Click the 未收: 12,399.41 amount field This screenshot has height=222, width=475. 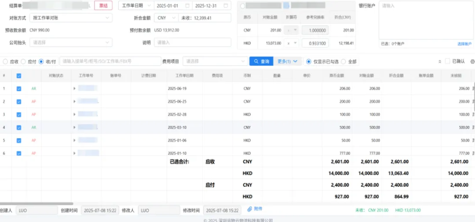pyautogui.click(x=204, y=18)
